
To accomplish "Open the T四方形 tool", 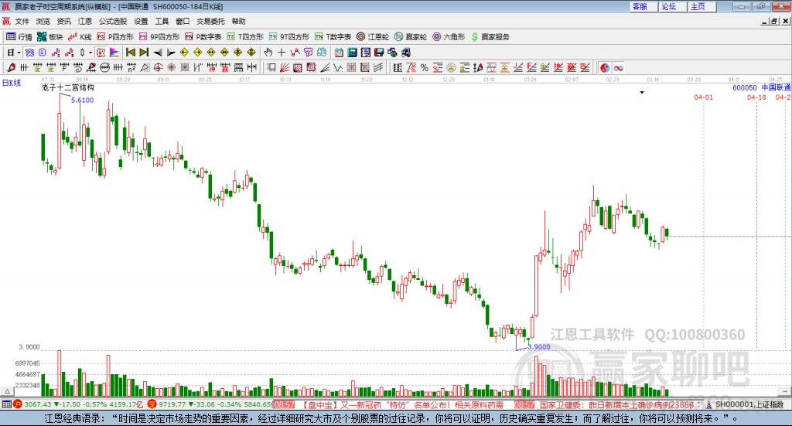I will tap(245, 37).
